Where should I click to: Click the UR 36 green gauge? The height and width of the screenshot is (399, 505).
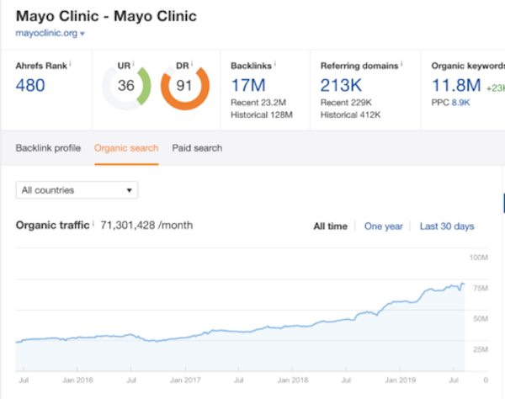click(126, 86)
